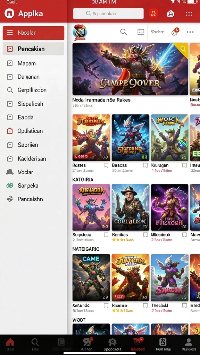The height and width of the screenshot is (355, 200).
Task: Click the Sapriien sidebar icon
Action: (10, 145)
